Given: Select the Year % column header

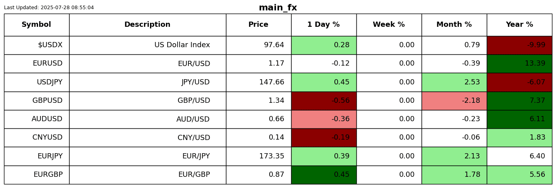Looking at the screenshot, I should 519,25.
